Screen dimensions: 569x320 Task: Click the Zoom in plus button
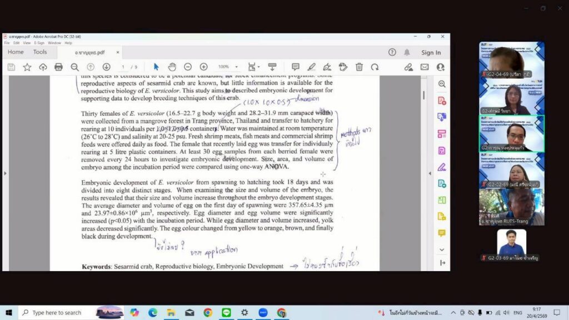[x=203, y=67]
